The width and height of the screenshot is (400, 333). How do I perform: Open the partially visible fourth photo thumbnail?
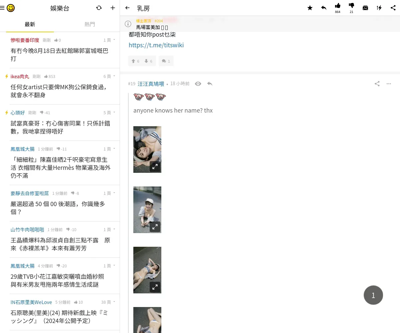click(x=147, y=320)
